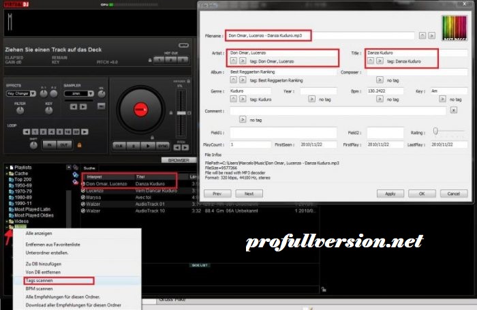Click the Filename field in file info
Viewport: 477px width, 310px height.
(320, 35)
